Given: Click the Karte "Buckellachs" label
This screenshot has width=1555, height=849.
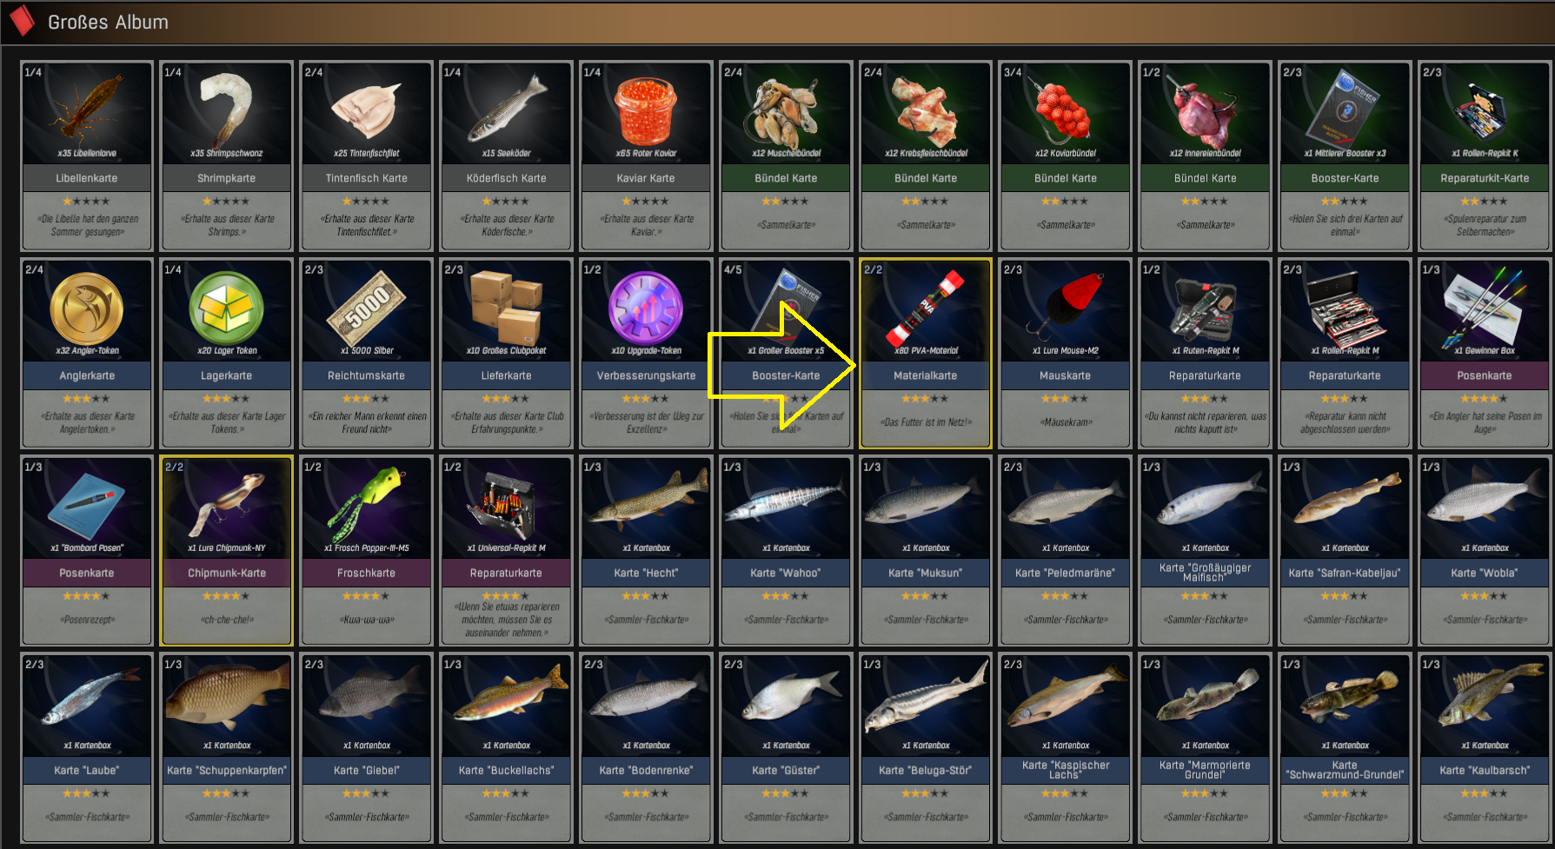Looking at the screenshot, I should 507,770.
